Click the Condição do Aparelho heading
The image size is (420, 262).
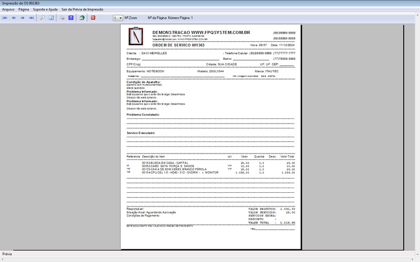coord(143,82)
